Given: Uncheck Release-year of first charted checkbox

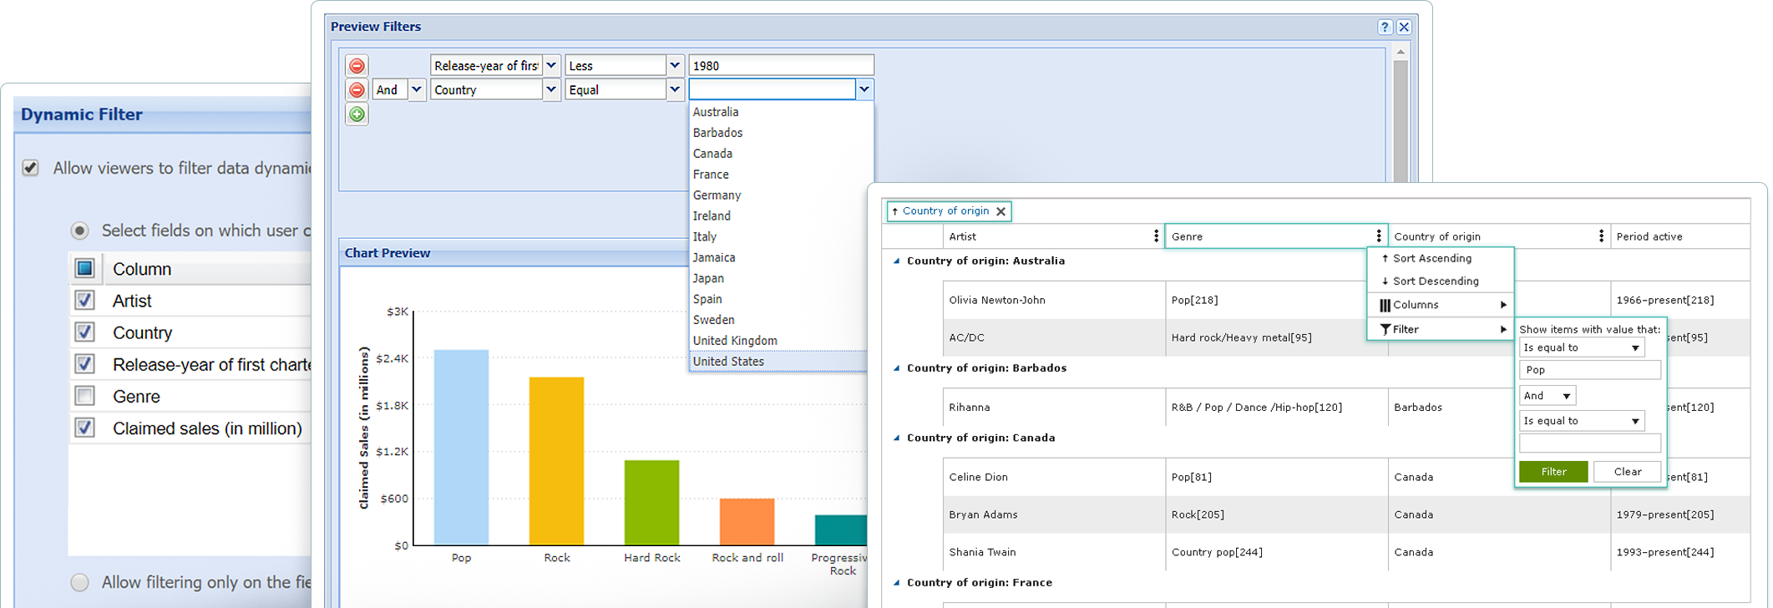Looking at the screenshot, I should point(84,364).
